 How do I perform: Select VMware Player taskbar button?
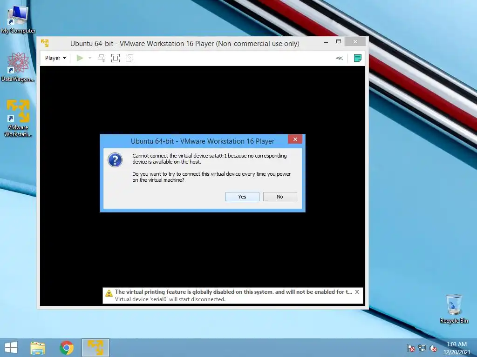pos(95,348)
